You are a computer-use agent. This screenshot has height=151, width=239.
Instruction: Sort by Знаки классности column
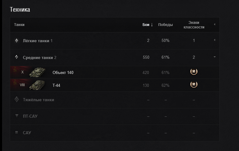pyautogui.click(x=194, y=25)
